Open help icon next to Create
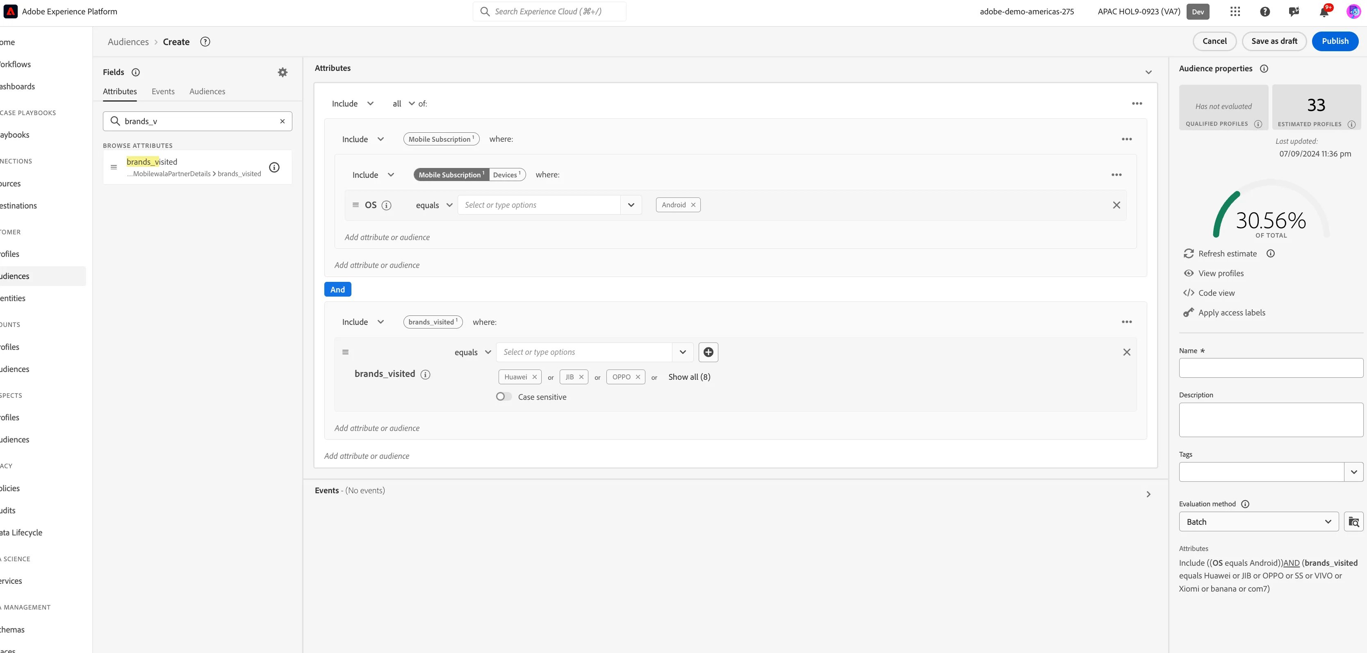This screenshot has height=653, width=1367. [205, 41]
